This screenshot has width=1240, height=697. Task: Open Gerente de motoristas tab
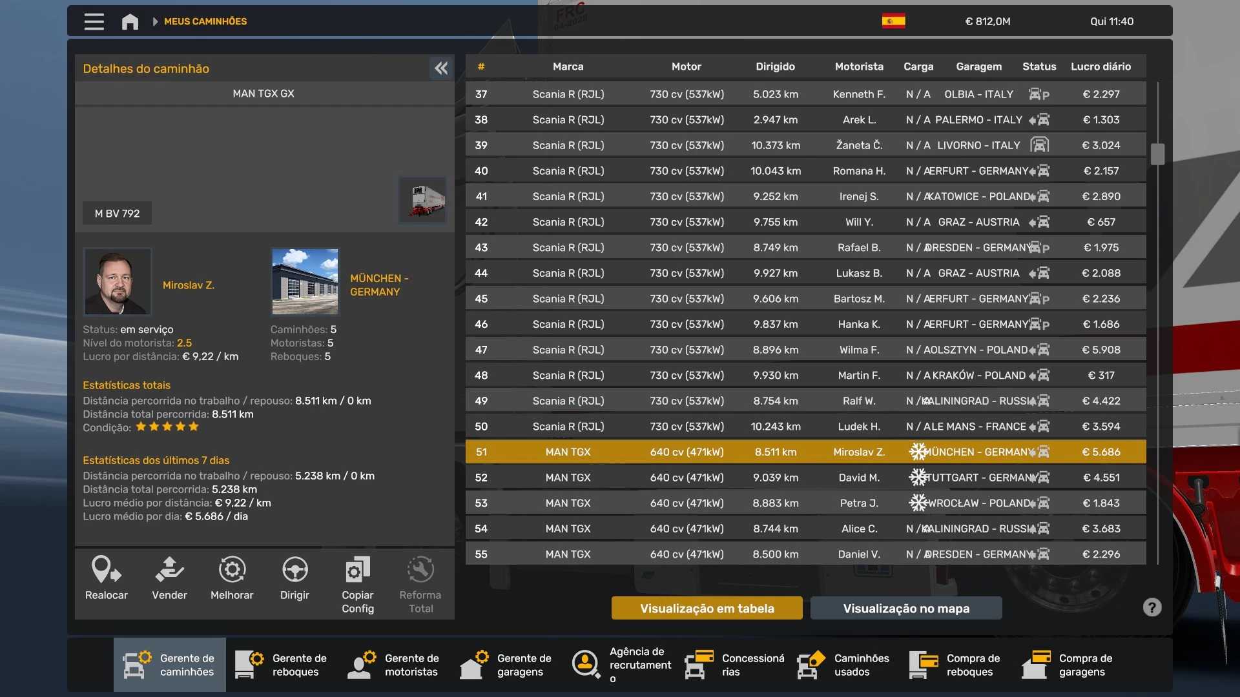click(394, 665)
